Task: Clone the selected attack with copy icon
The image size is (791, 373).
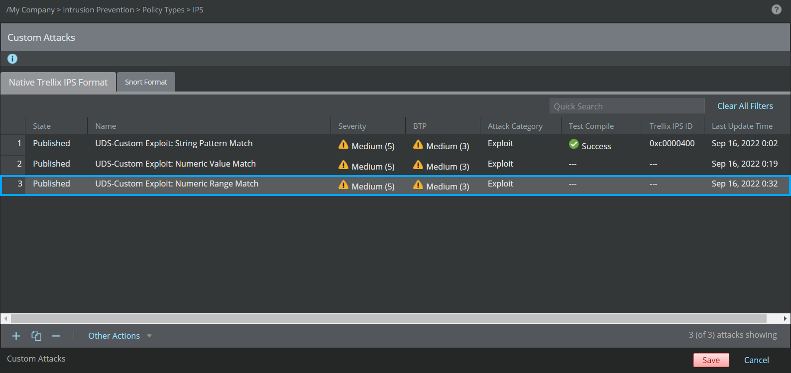Action: coord(36,336)
